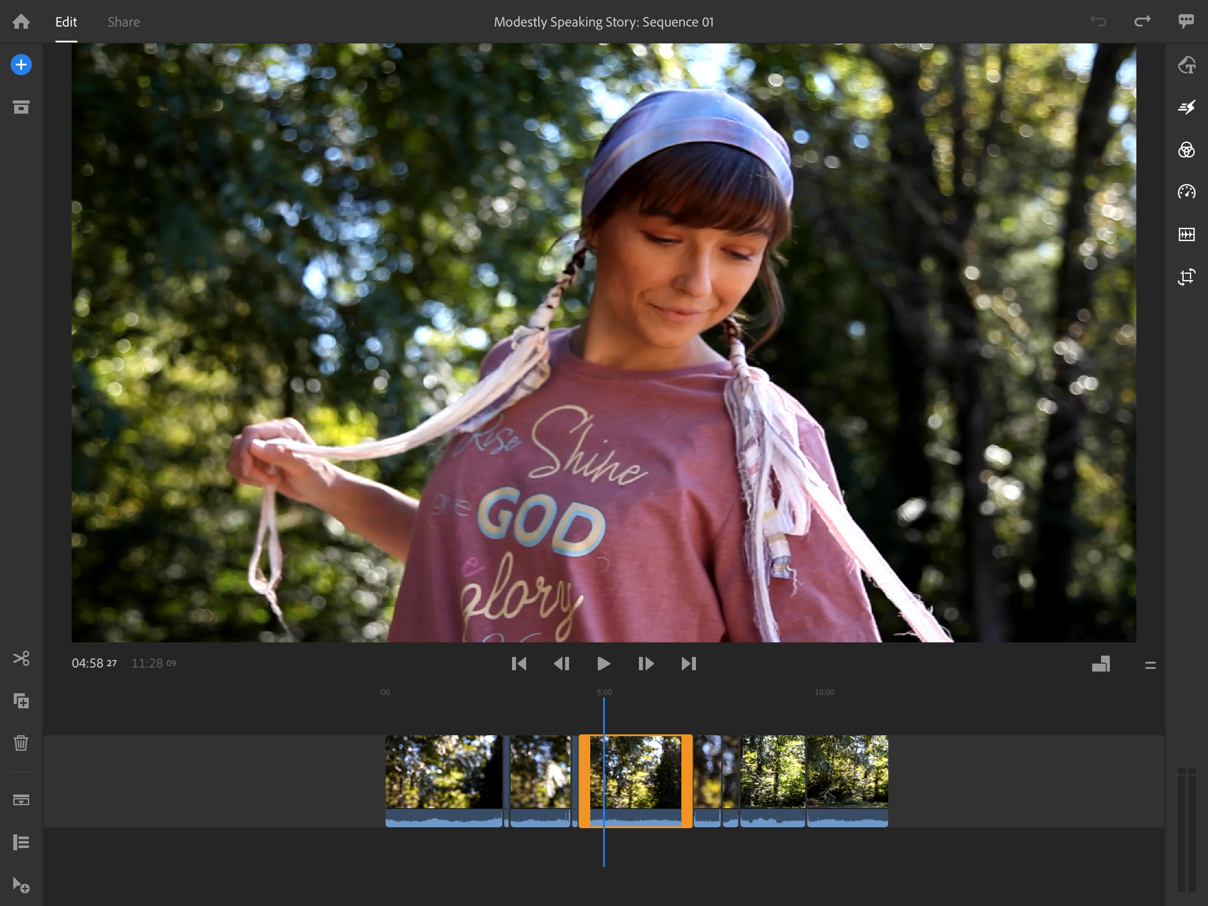Click the 5:00 ruler marker
This screenshot has width=1208, height=906.
604,692
